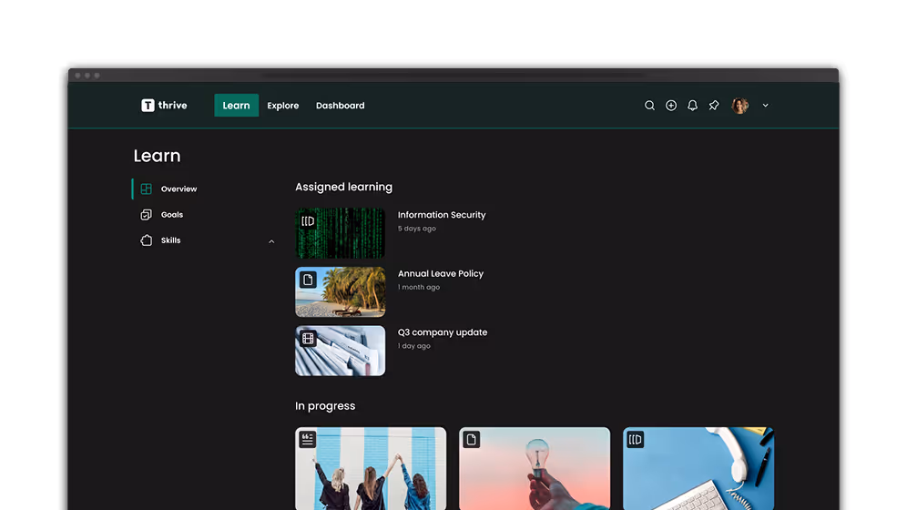Screen dimensions: 907x510
Task: Click the pin icon in header
Action: point(714,106)
